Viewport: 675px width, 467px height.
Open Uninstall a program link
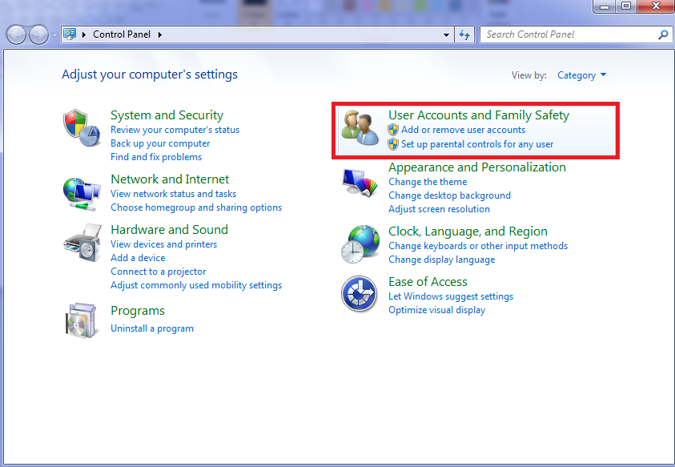152,328
